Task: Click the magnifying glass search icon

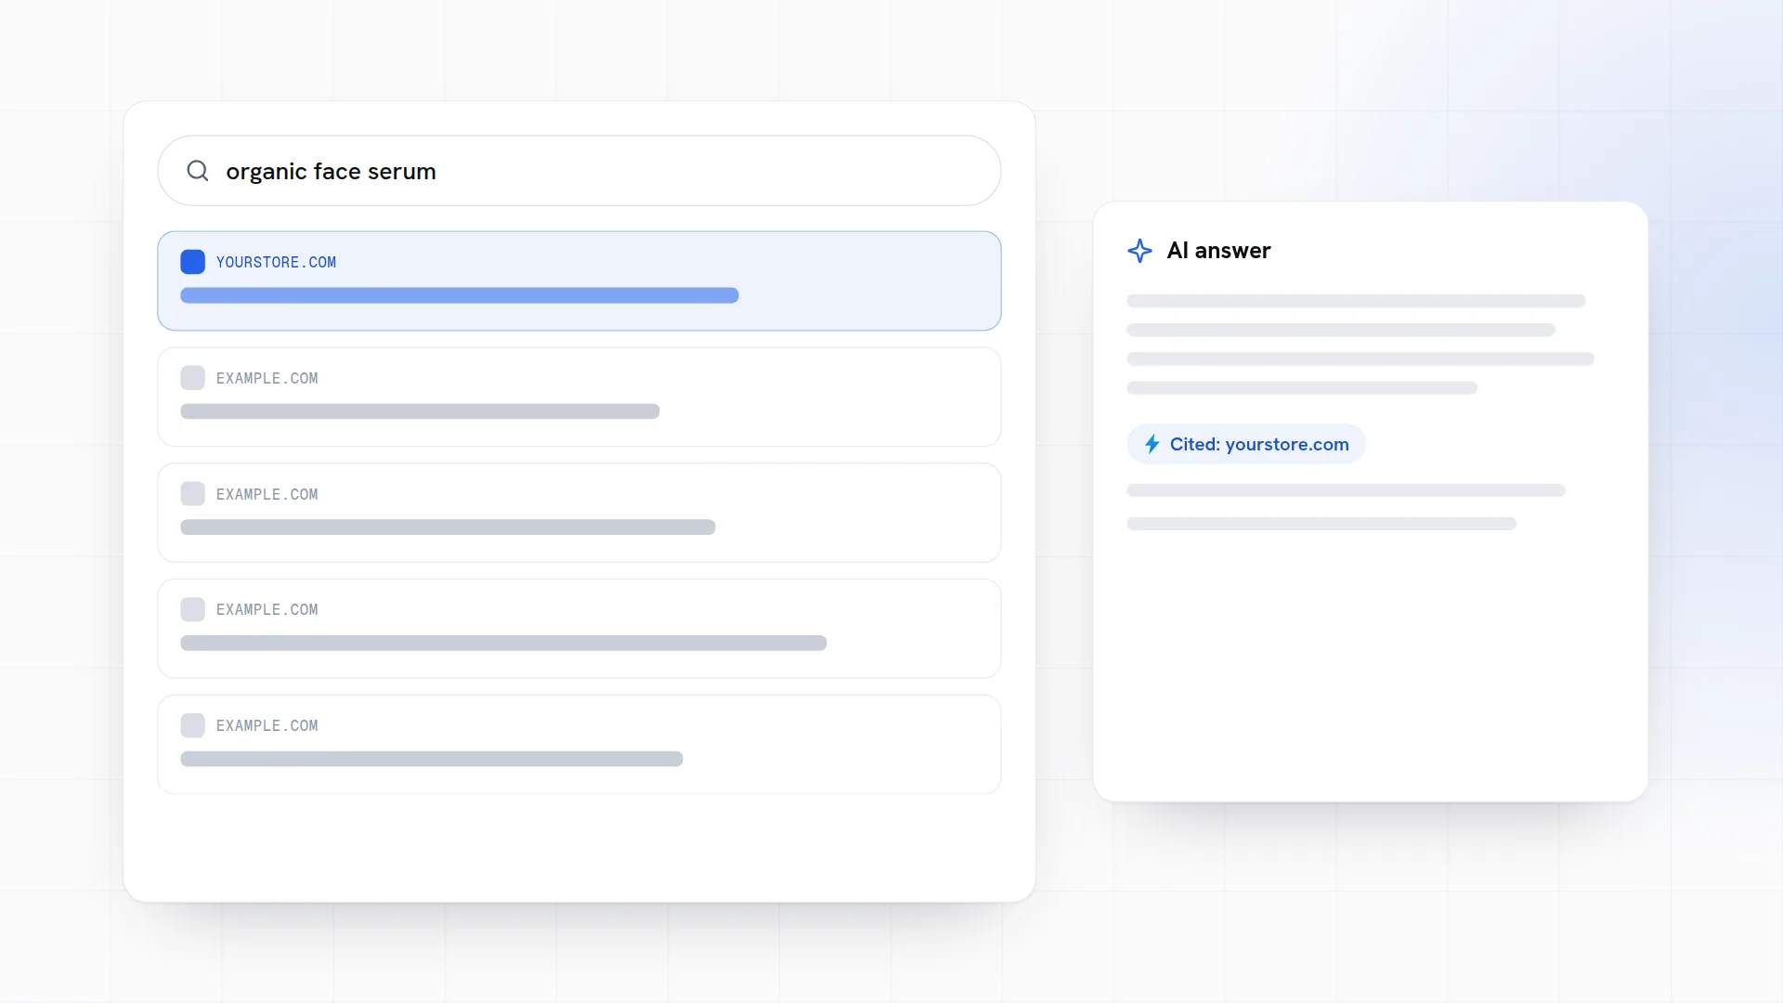Action: click(x=197, y=171)
